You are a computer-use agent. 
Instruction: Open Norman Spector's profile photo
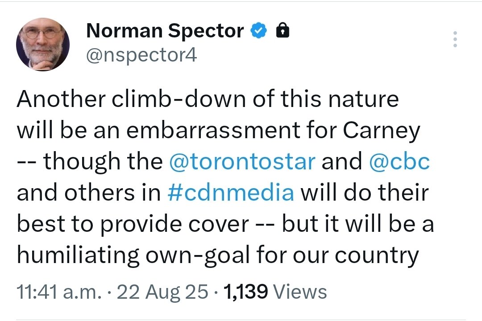tap(43, 45)
